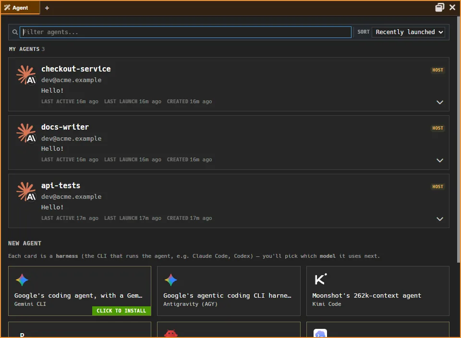
Task: Open a new tab with plus button
Action: tap(47, 8)
